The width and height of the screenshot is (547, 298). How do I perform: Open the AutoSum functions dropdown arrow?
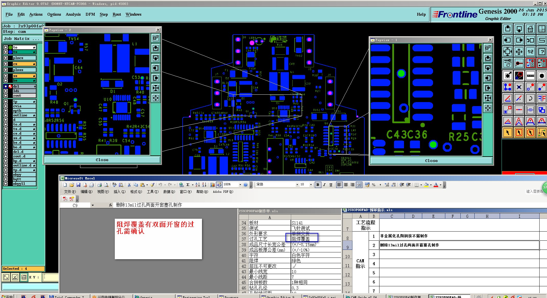pyautogui.click(x=192, y=185)
